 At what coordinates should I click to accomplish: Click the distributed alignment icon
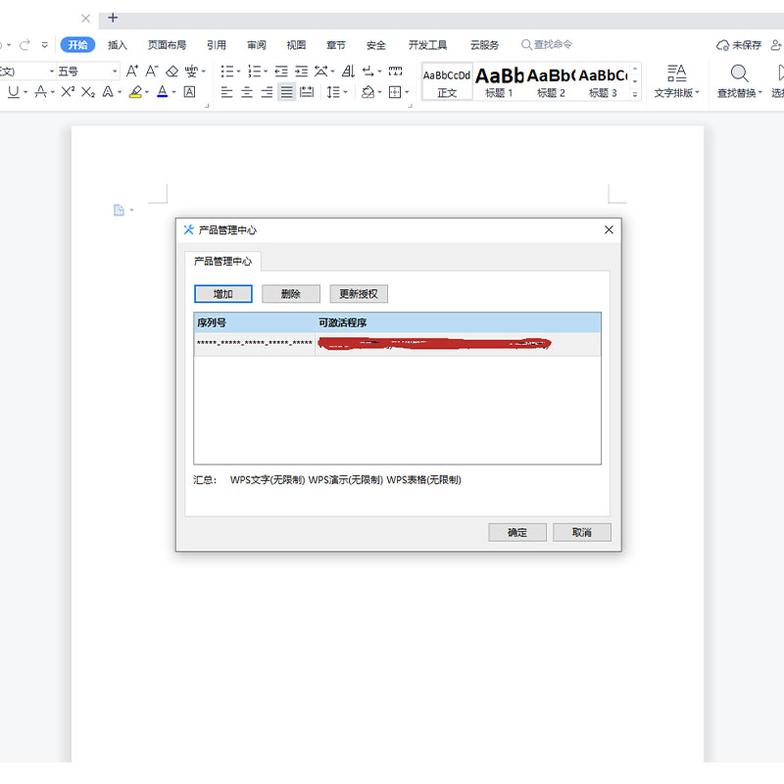pyautogui.click(x=307, y=92)
